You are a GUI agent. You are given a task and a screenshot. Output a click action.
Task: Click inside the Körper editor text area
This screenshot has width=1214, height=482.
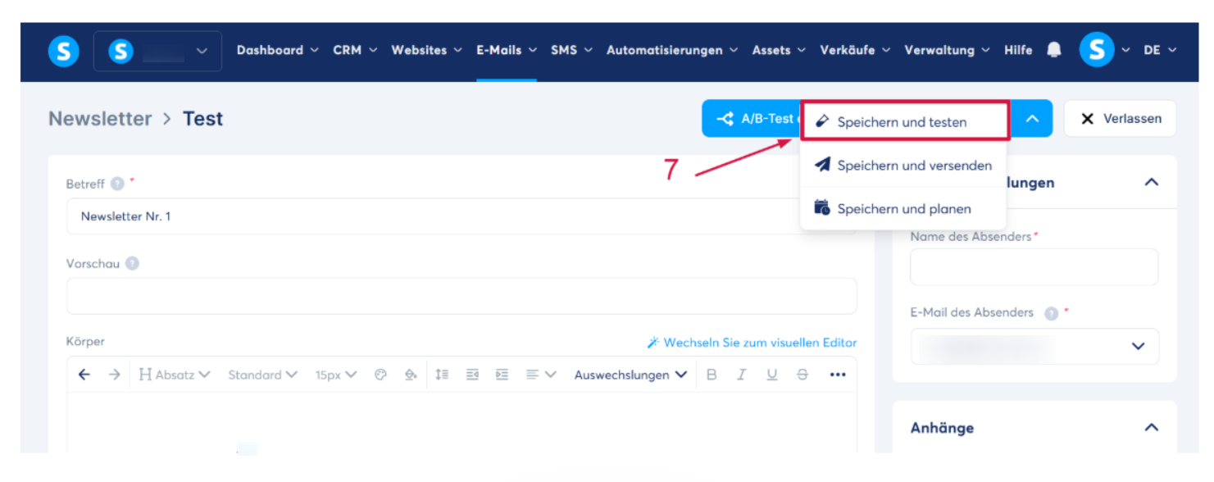pyautogui.click(x=462, y=422)
